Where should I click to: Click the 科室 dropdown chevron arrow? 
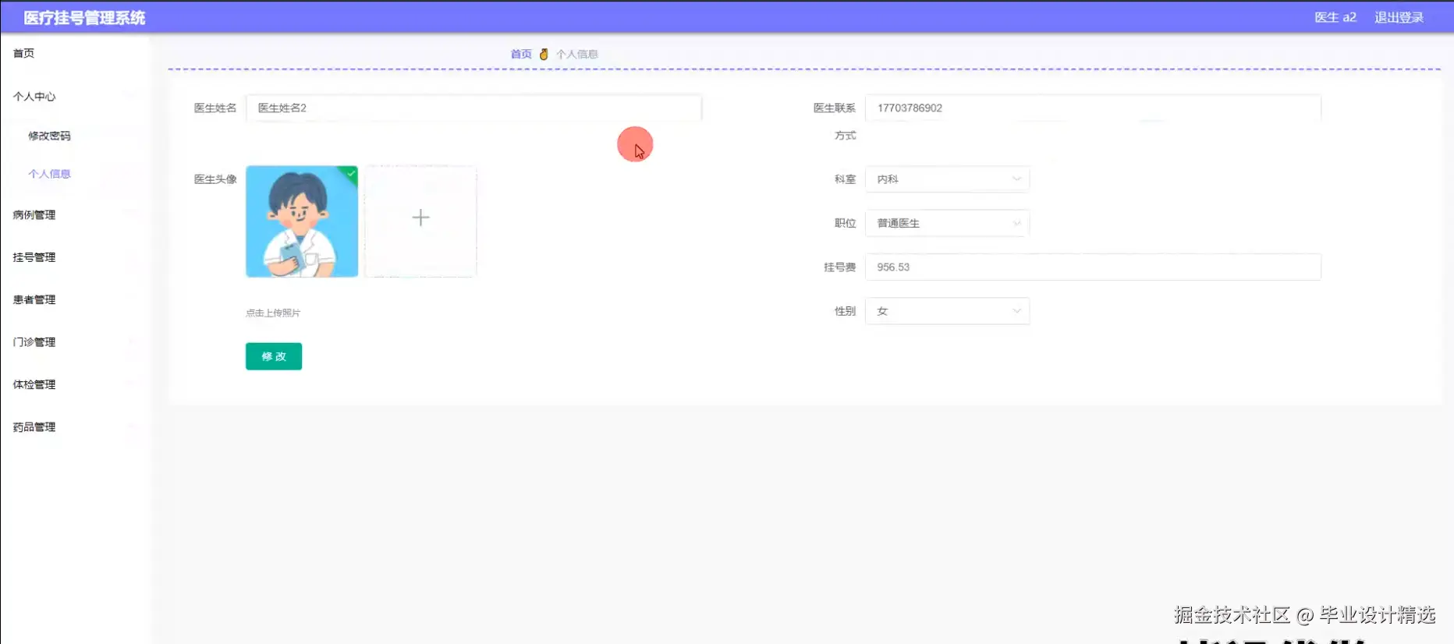coord(1016,179)
